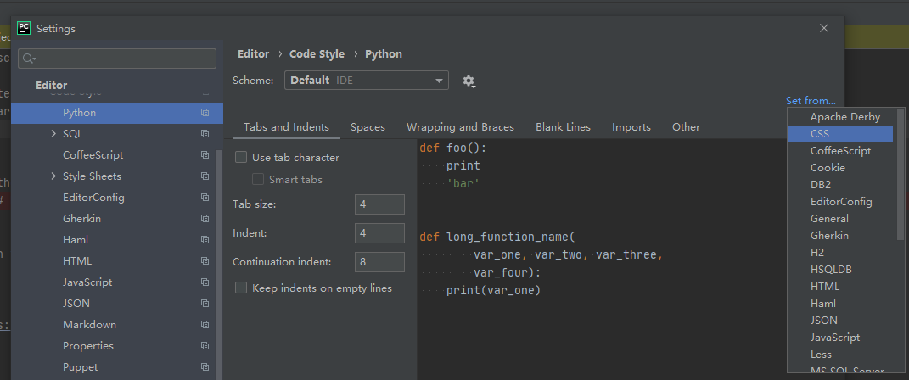Click the copy icon next to Properties
Image resolution: width=909 pixels, height=380 pixels.
pyautogui.click(x=205, y=346)
